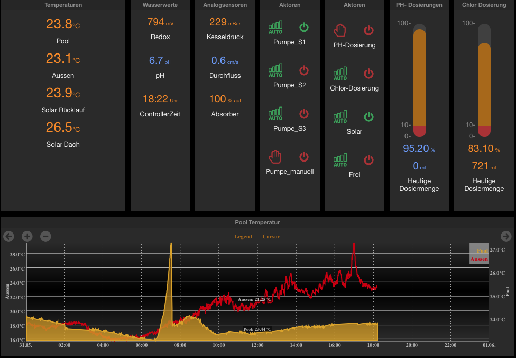Viewport: 516px width, 358px height.
Task: Advance the chart with right arrow
Action: pyautogui.click(x=506, y=236)
